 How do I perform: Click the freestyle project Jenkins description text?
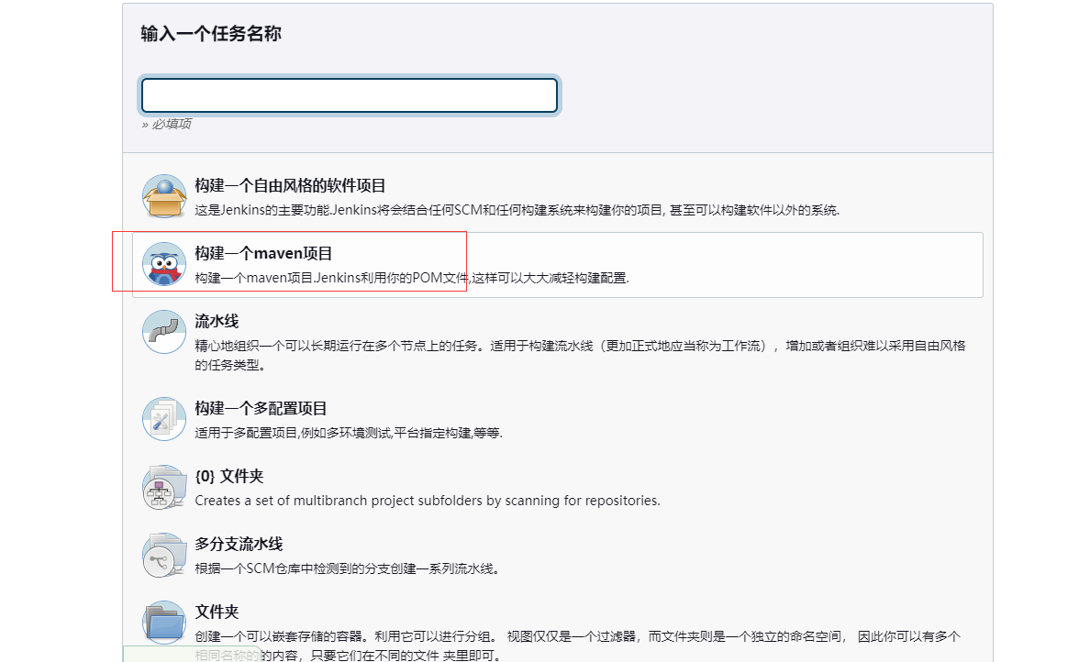click(x=517, y=210)
